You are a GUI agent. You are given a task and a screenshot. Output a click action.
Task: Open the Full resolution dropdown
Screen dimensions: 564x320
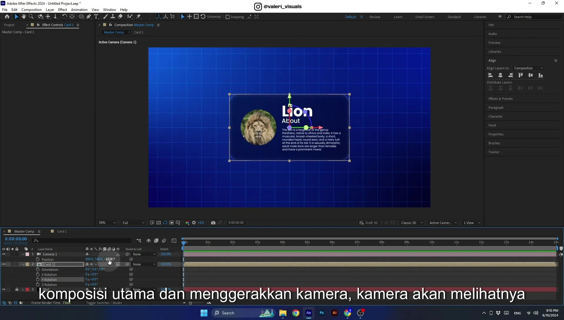pyautogui.click(x=133, y=223)
